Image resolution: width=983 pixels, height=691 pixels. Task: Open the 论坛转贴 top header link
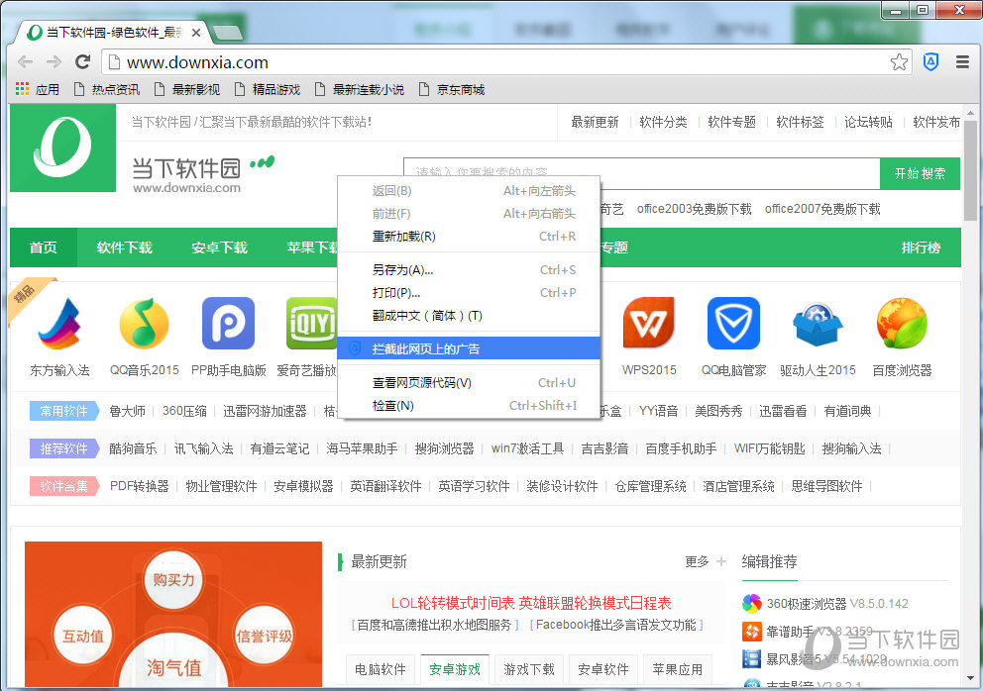[x=868, y=122]
